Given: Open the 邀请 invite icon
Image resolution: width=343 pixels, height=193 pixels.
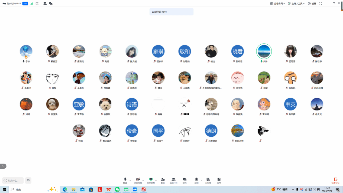Looking at the screenshot, I should (x=163, y=180).
